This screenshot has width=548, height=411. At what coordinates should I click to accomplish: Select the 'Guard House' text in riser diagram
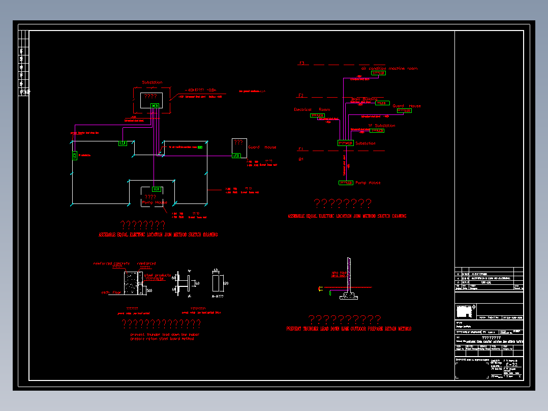(407, 106)
